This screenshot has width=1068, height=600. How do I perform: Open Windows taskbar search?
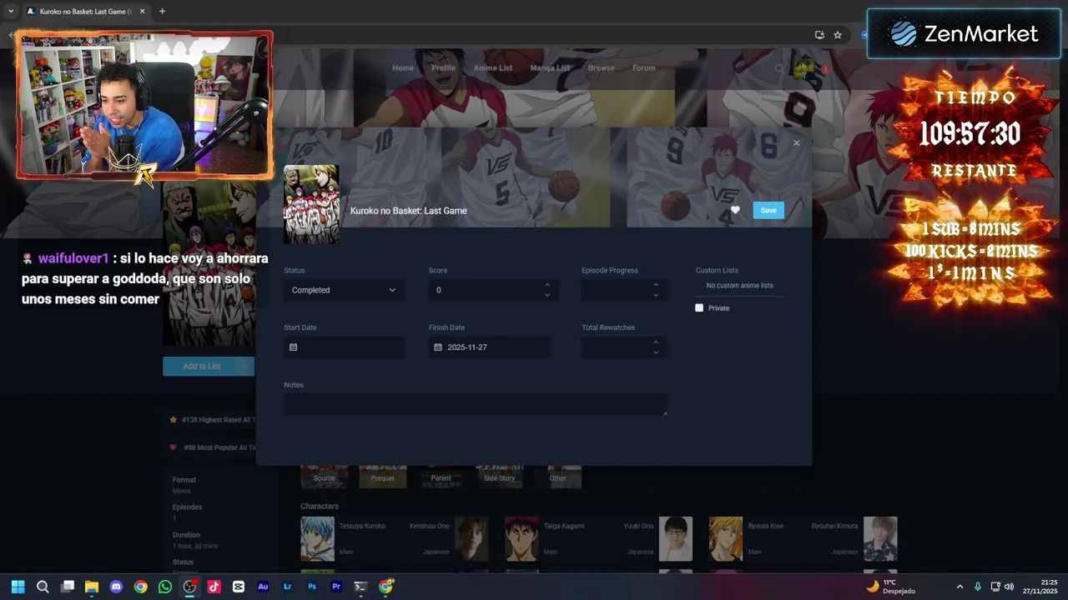point(43,587)
